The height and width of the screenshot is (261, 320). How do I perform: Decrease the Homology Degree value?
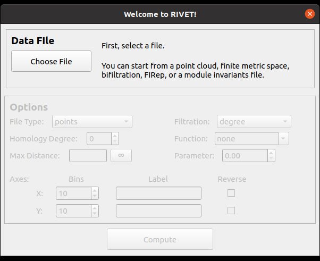(115, 141)
